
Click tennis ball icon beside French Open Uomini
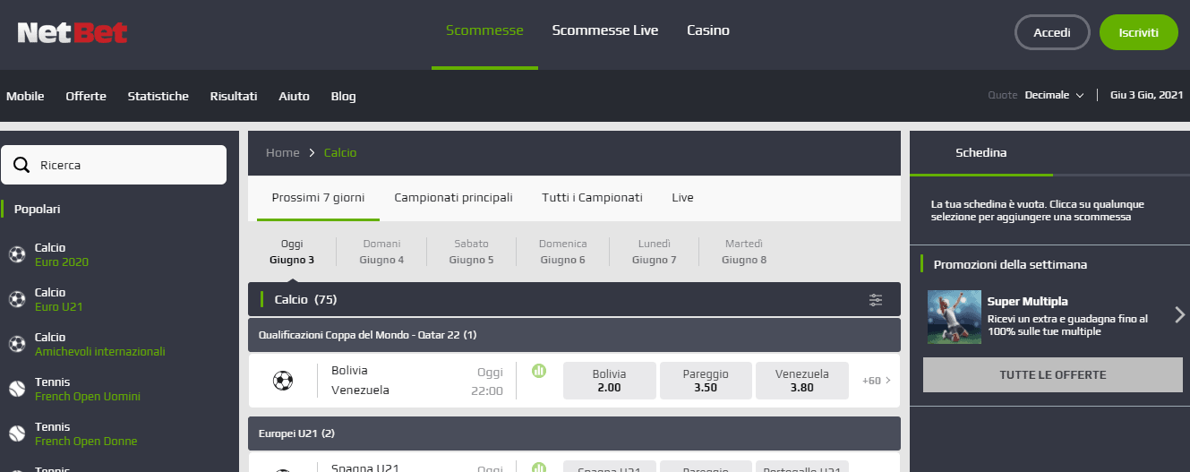pos(17,389)
